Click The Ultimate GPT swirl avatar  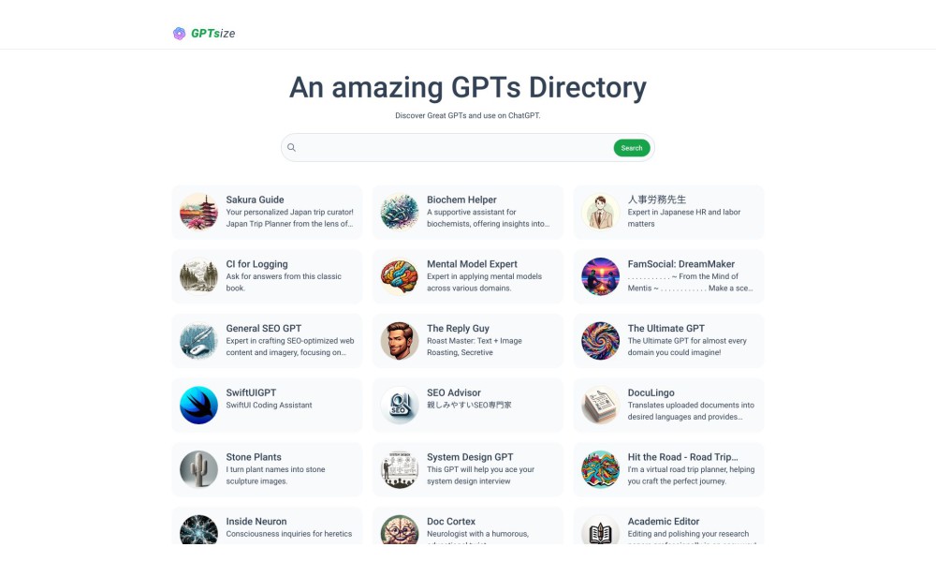pyautogui.click(x=601, y=341)
